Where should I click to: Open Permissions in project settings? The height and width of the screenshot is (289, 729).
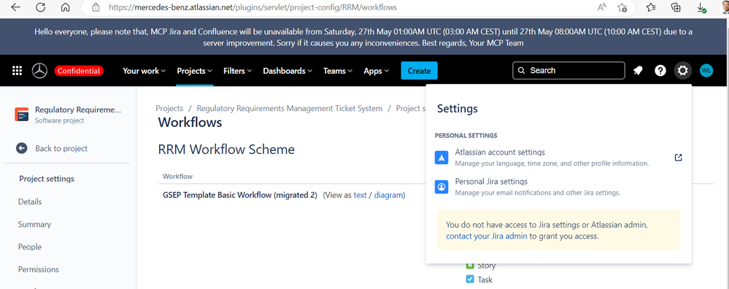click(39, 269)
